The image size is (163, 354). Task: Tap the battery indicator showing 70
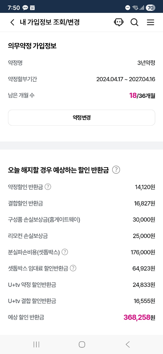click(150, 8)
